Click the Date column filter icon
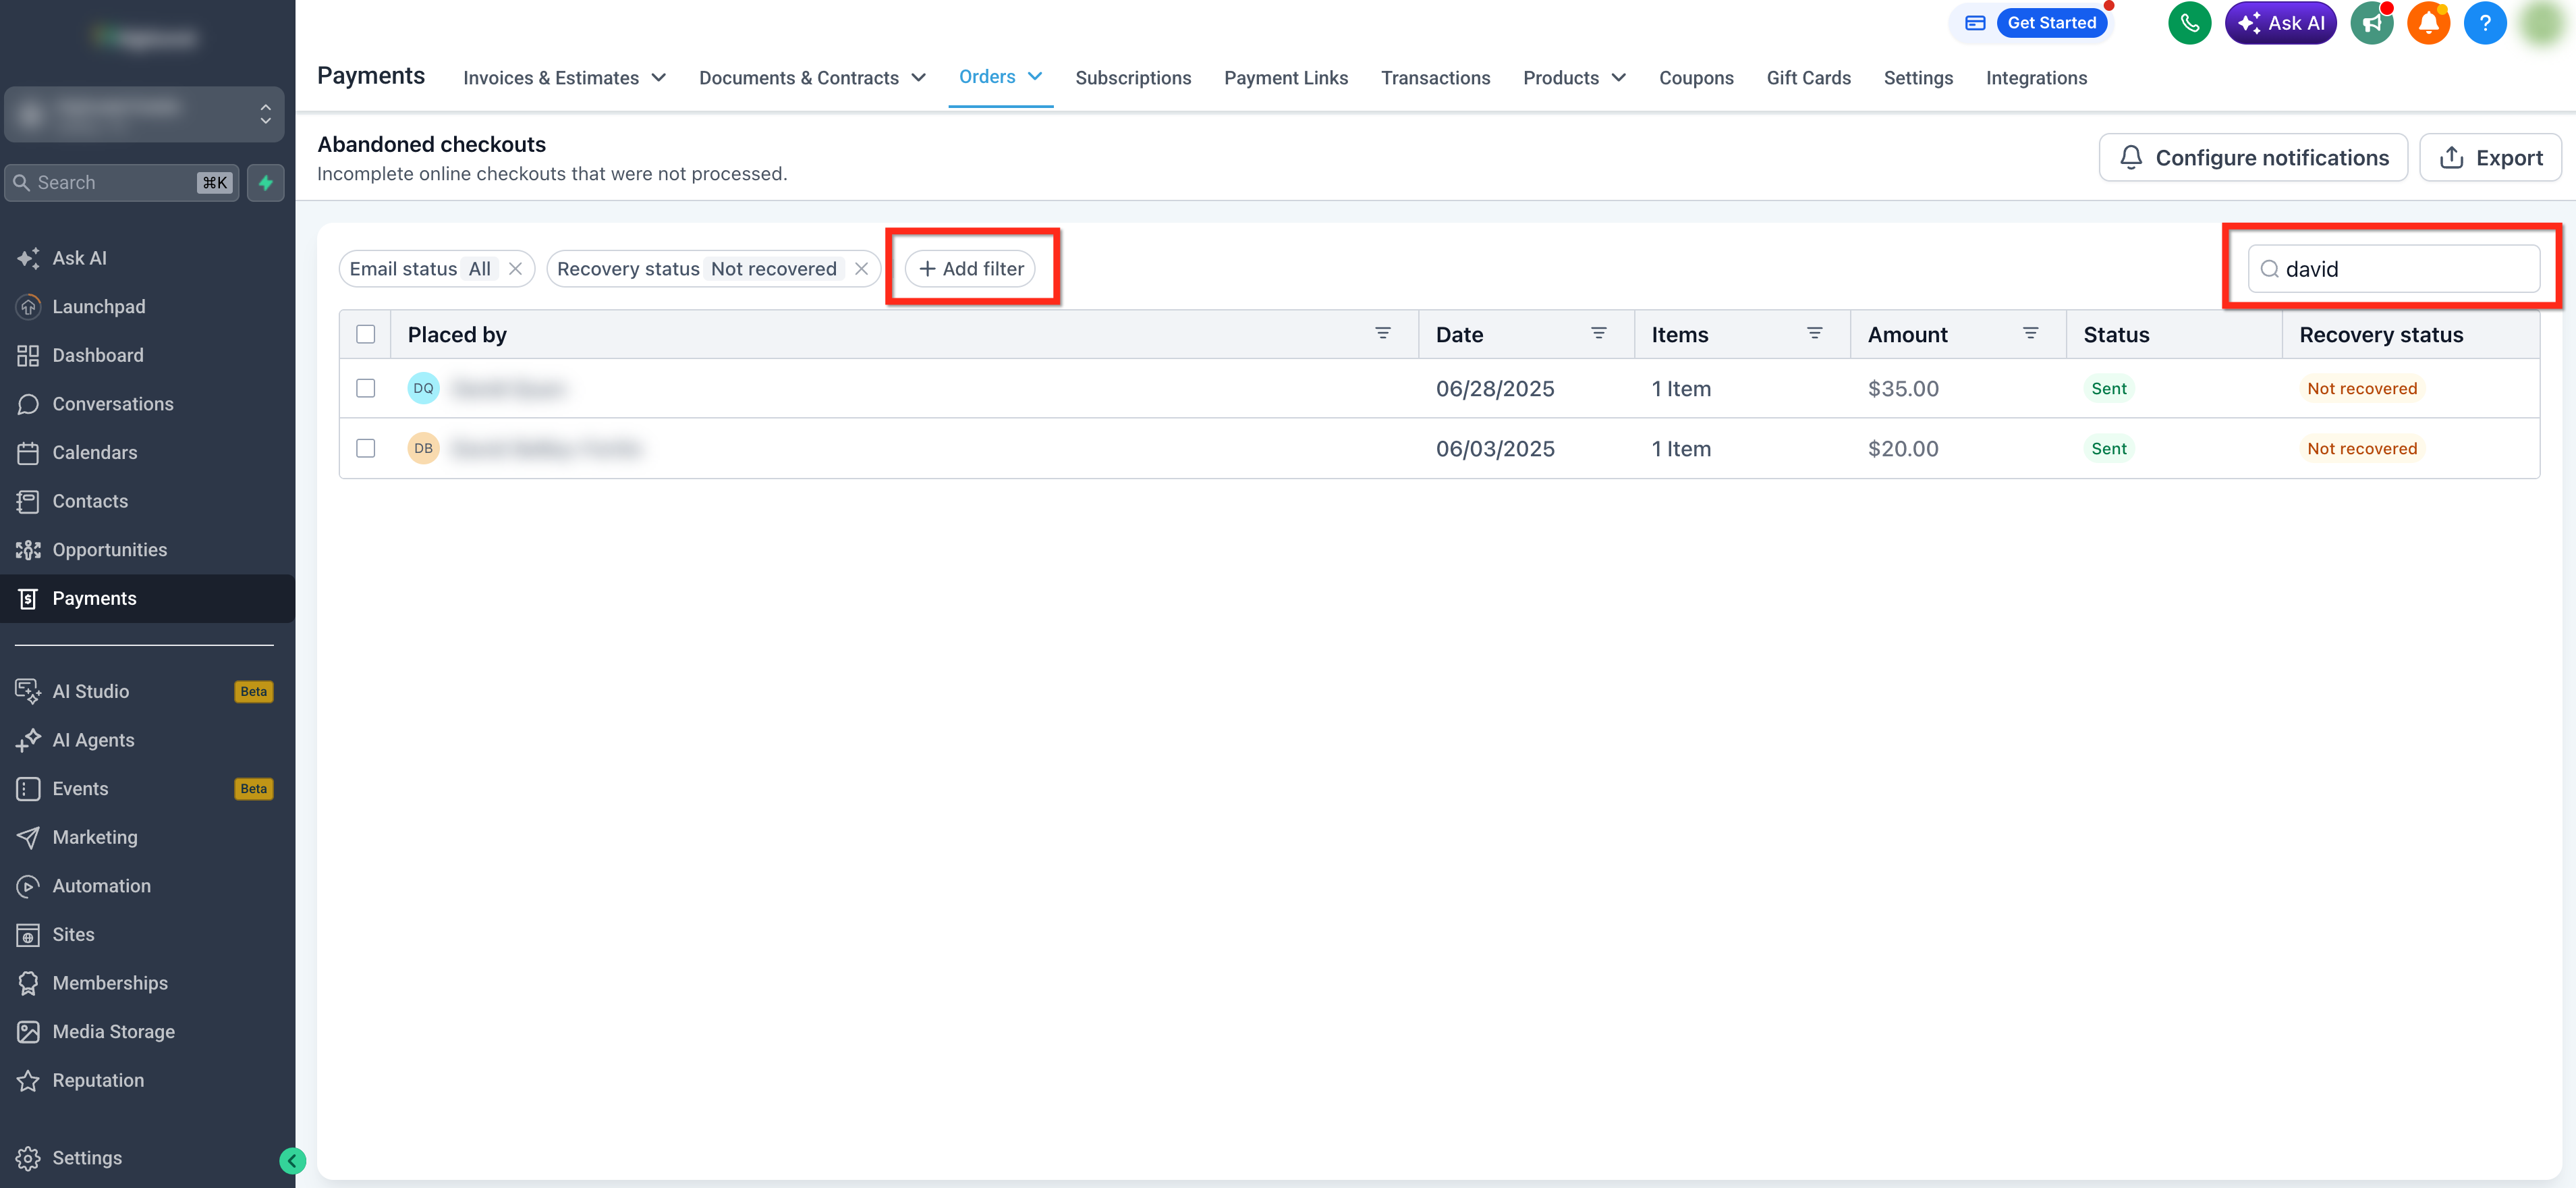The image size is (2576, 1188). 1599,333
